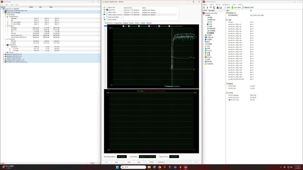Collapse the Powers node in HWMonitor
The height and width of the screenshot is (170, 303).
pyautogui.click(x=5, y=26)
